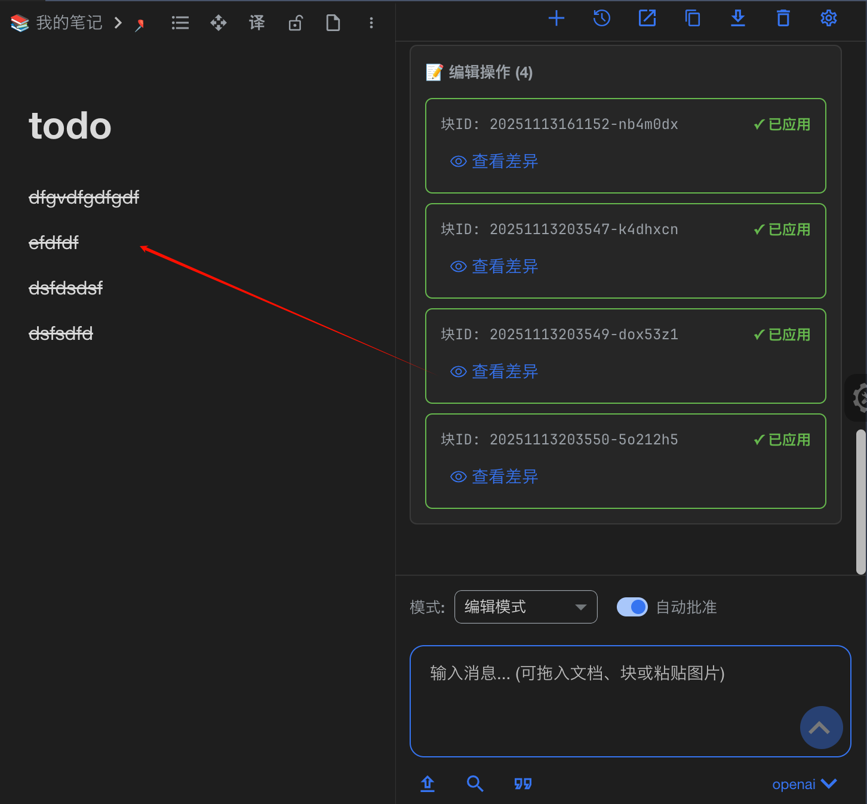
Task: Click 已应用 status on nb4m0dx block
Action: pos(782,124)
